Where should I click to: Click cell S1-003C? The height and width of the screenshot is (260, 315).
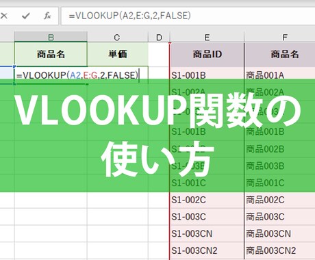tap(207, 217)
